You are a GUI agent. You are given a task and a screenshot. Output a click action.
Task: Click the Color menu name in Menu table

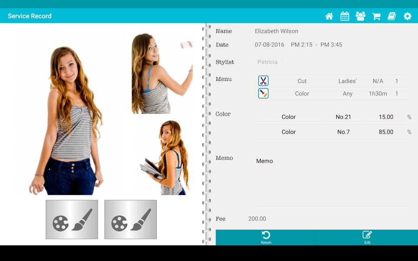coord(302,94)
